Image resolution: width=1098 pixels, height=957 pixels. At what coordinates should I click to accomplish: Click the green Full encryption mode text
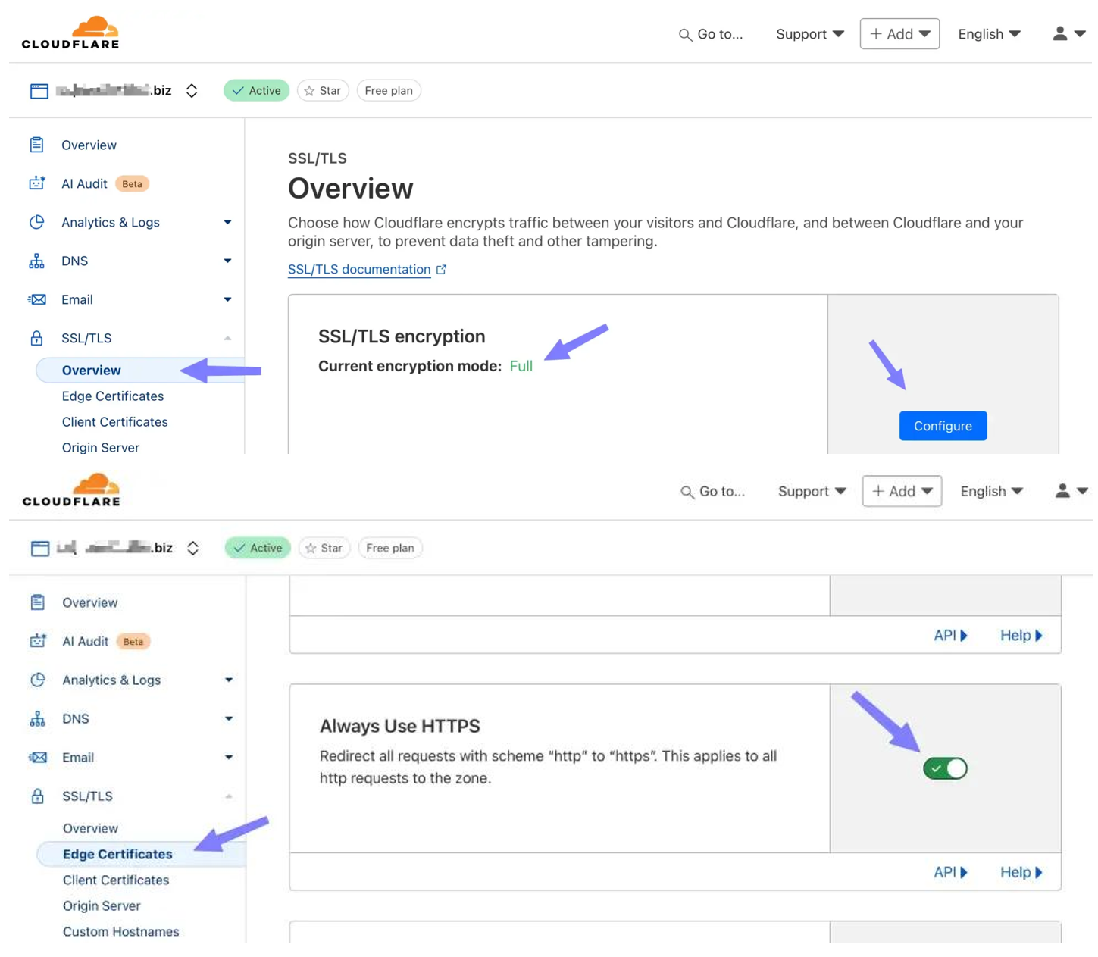coord(521,367)
